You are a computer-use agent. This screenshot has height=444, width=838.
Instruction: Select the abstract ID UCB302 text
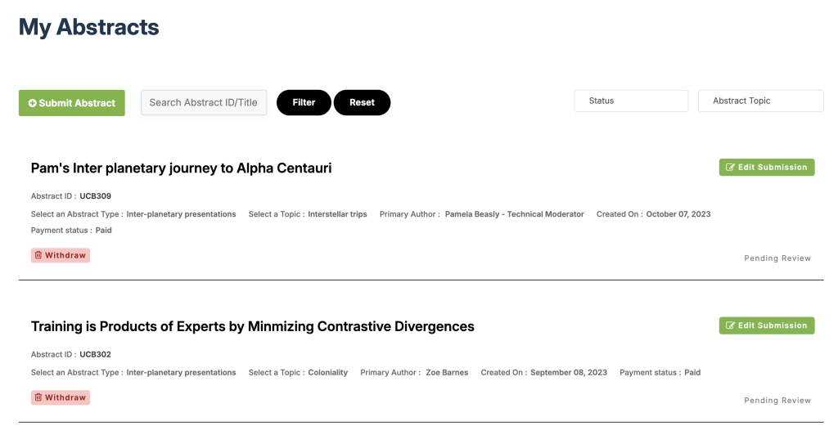coord(95,354)
